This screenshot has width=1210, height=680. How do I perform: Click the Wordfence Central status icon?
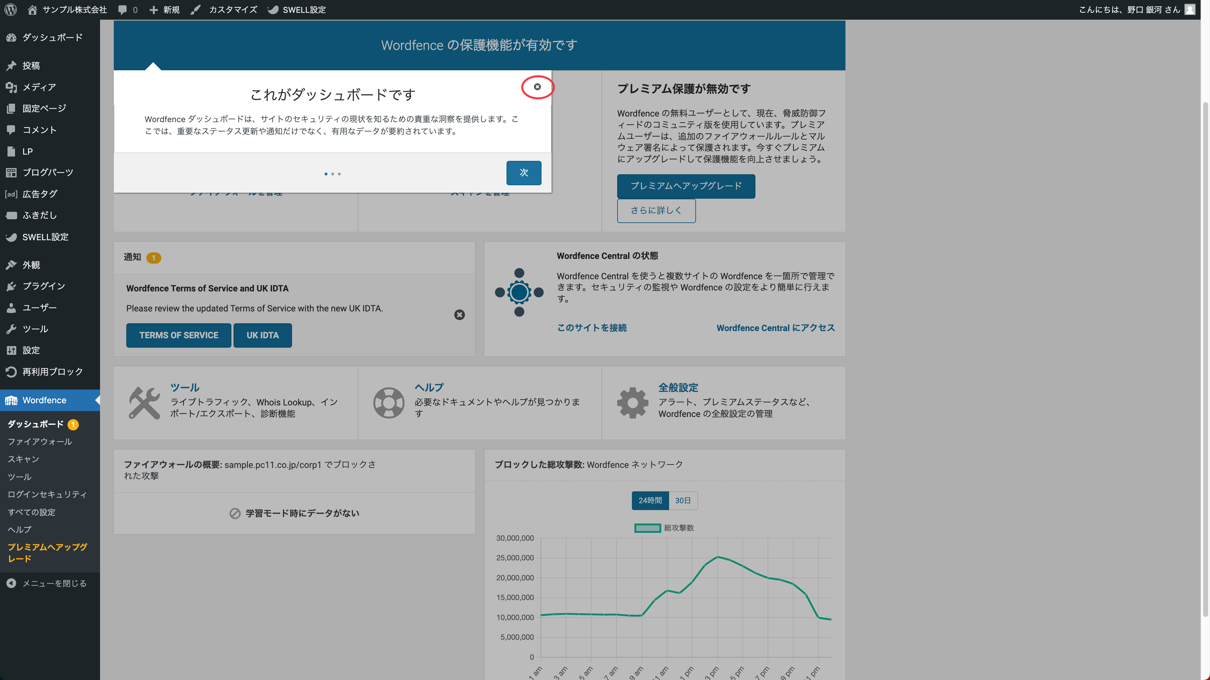pyautogui.click(x=519, y=292)
